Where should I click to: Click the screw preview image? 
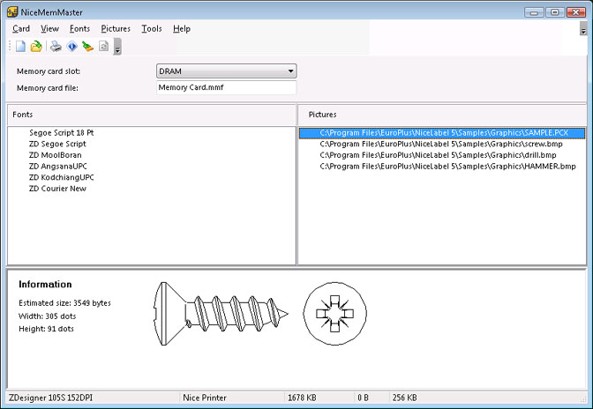click(260, 314)
